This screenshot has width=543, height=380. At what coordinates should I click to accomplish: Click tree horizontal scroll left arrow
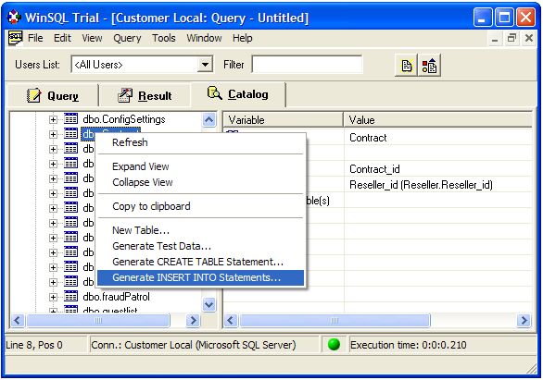point(18,321)
